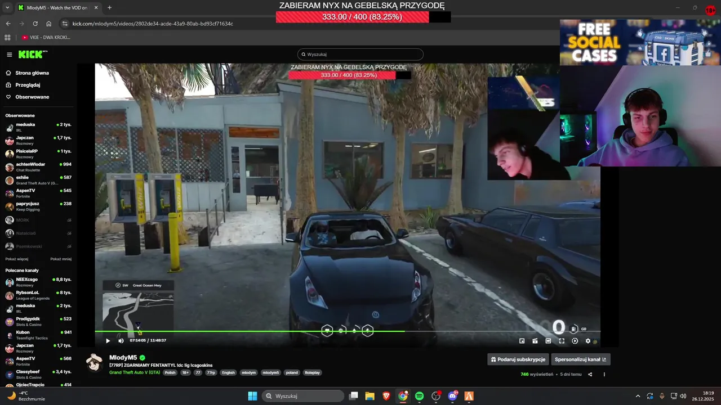The height and width of the screenshot is (405, 721).
Task: View site information icon in address bar
Action: (65, 24)
